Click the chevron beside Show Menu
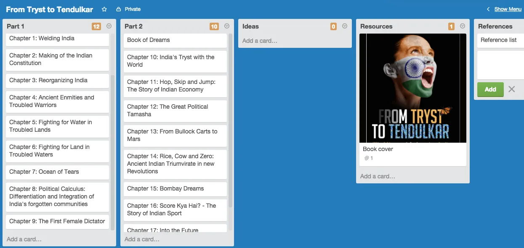 (x=488, y=9)
